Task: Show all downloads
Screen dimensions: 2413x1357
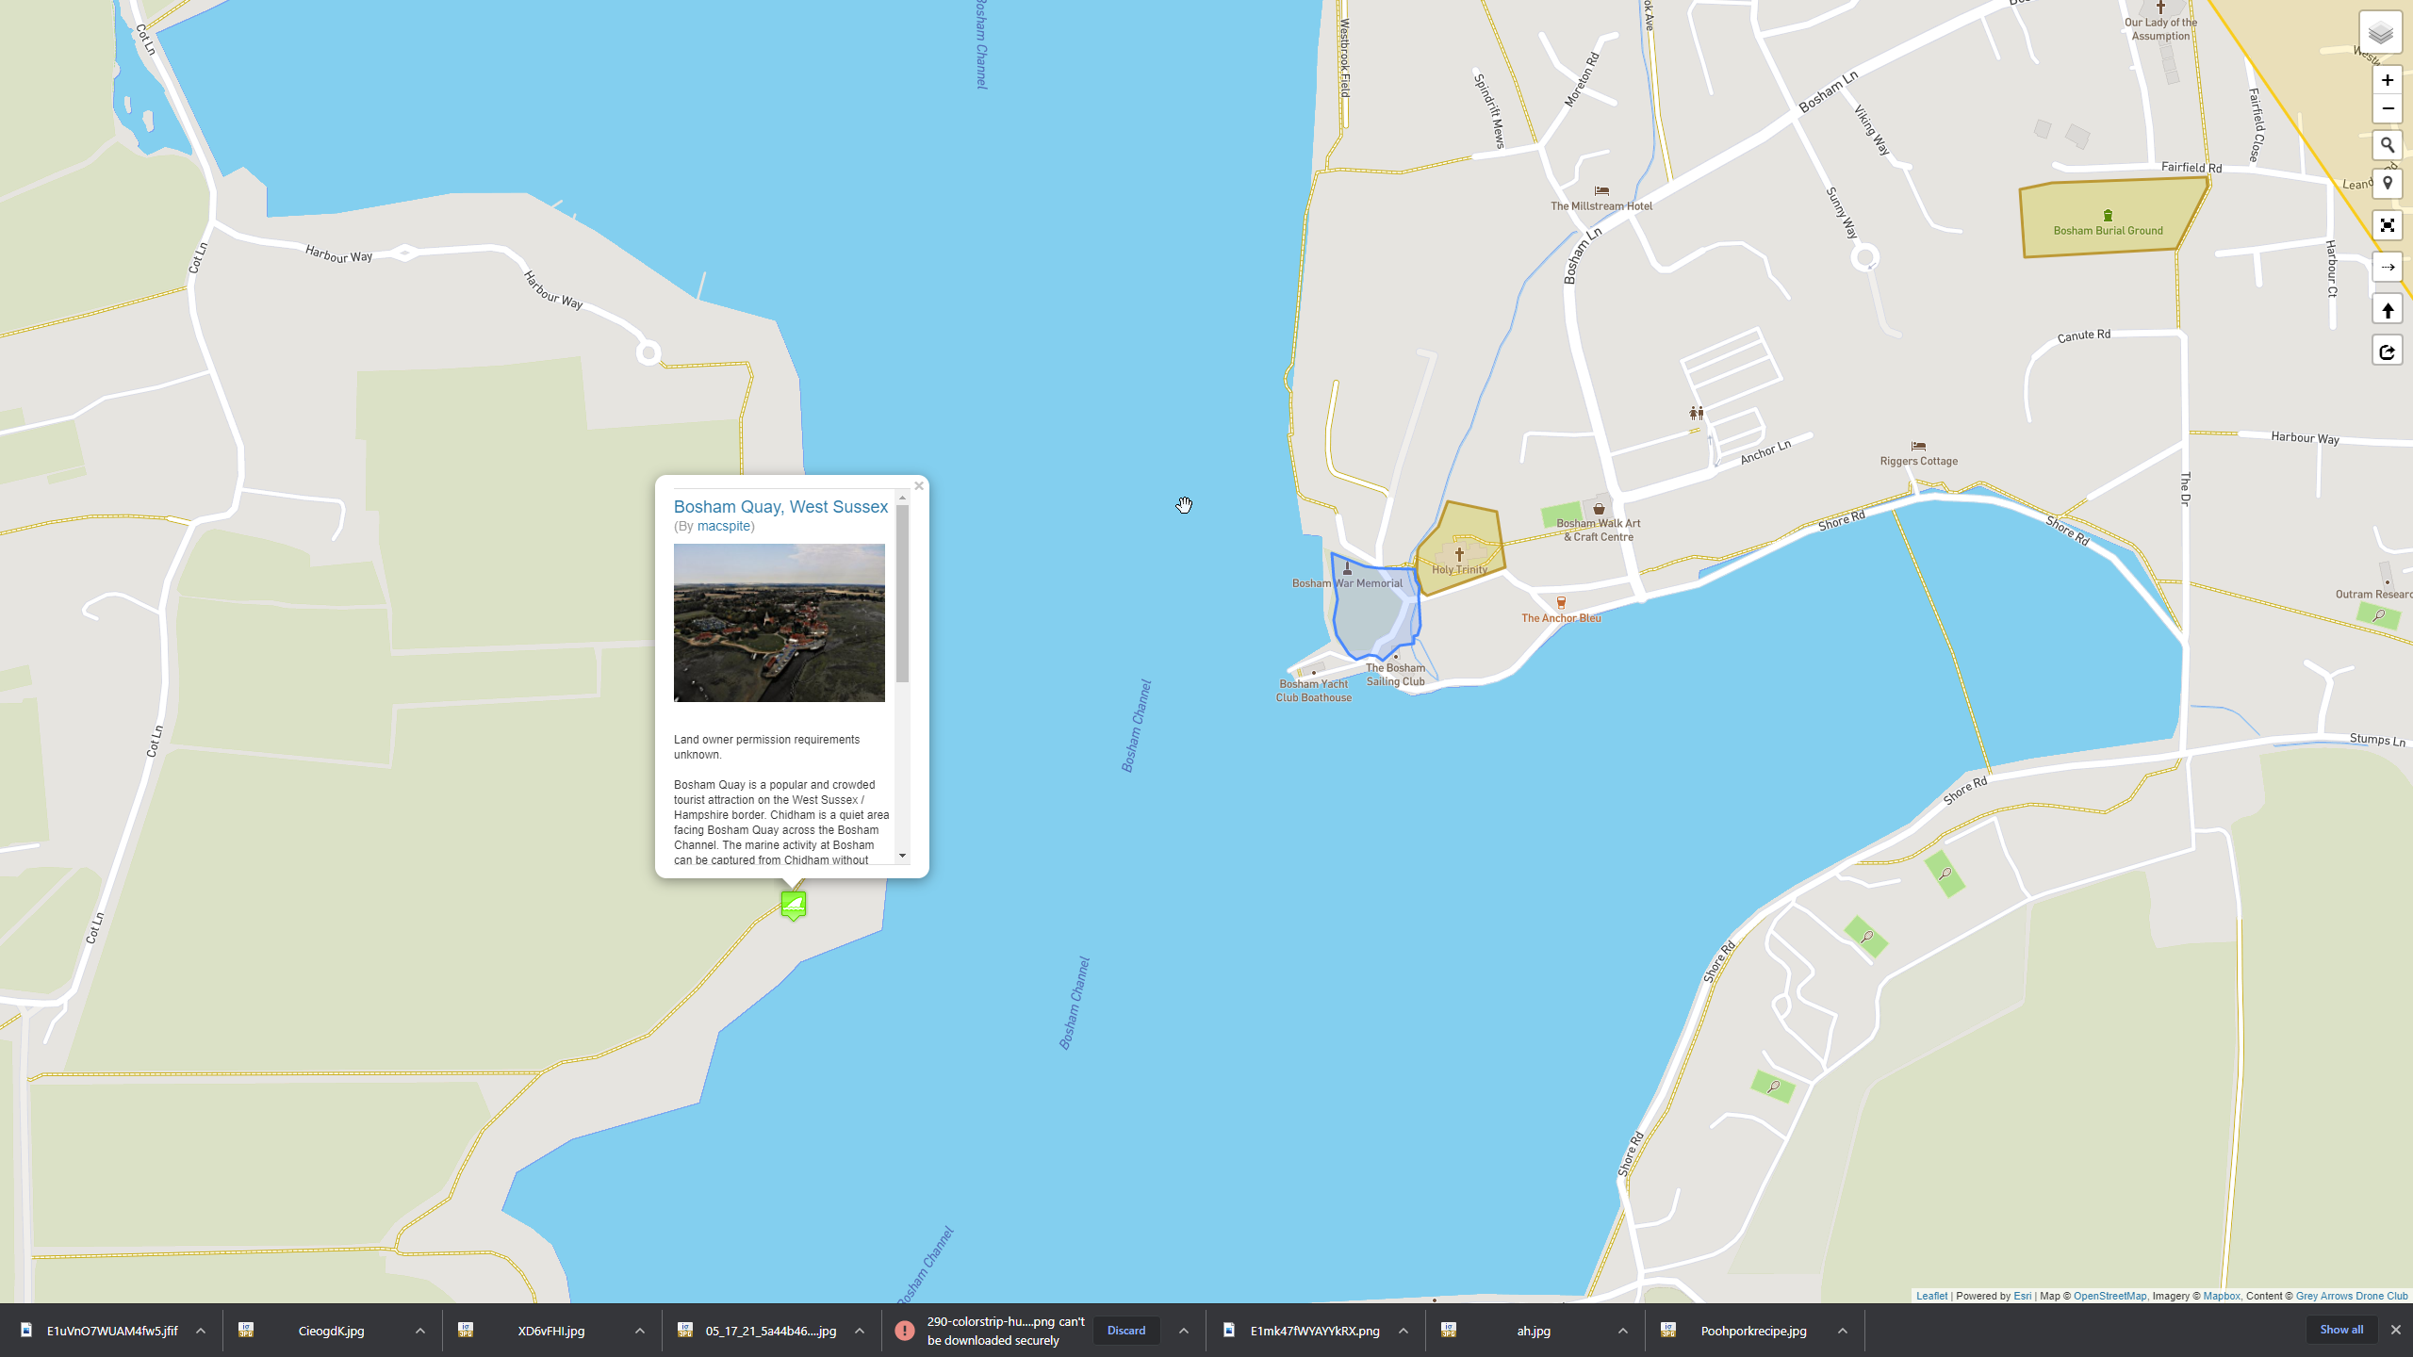Action: (2341, 1330)
